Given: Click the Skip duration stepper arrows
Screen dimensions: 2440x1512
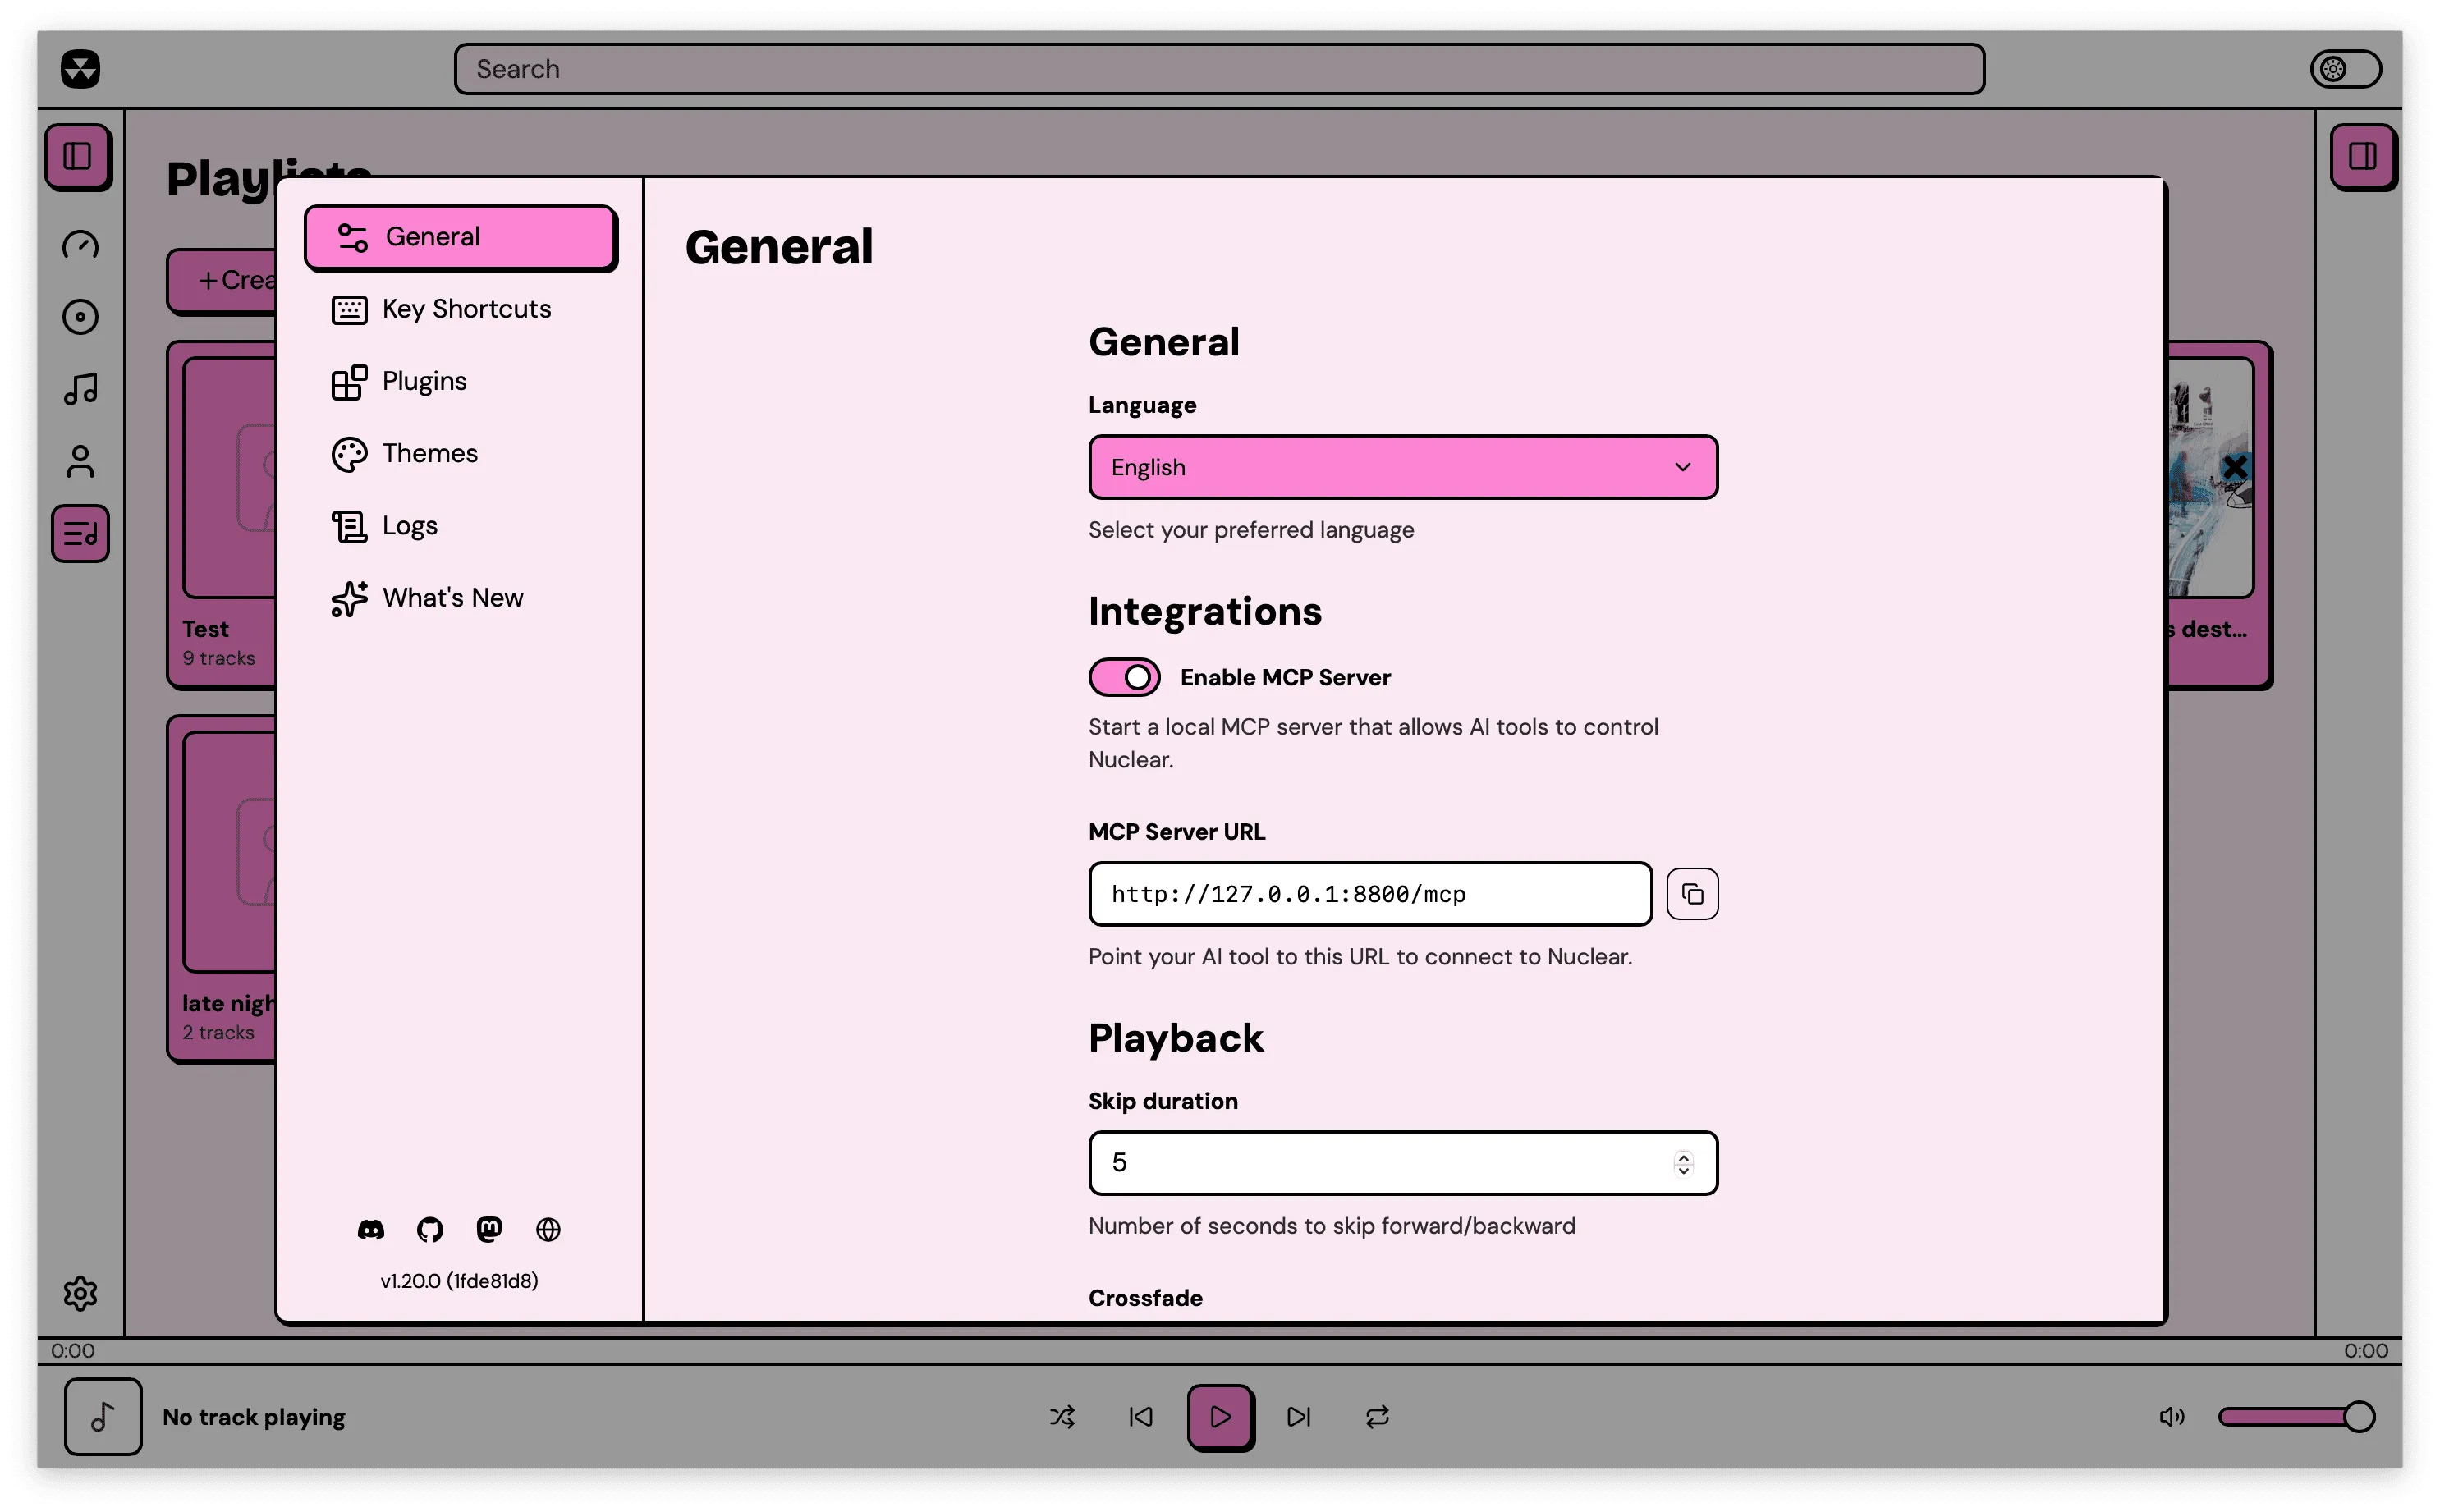Looking at the screenshot, I should pos(1683,1163).
